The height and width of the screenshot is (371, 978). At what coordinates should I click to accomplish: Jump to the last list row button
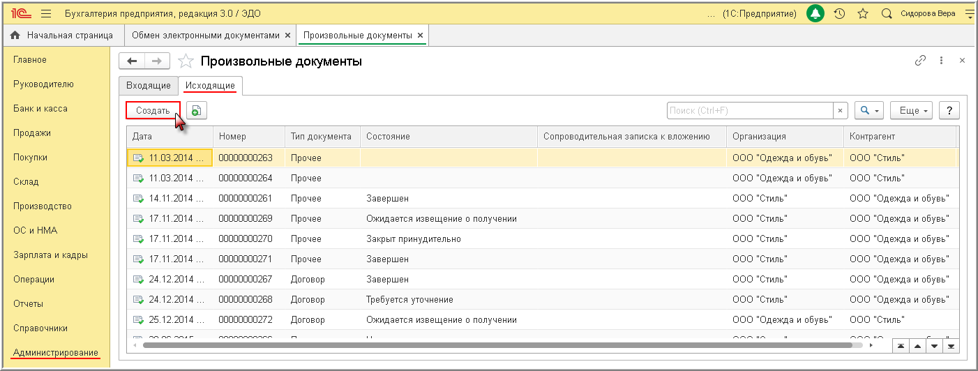point(949,346)
